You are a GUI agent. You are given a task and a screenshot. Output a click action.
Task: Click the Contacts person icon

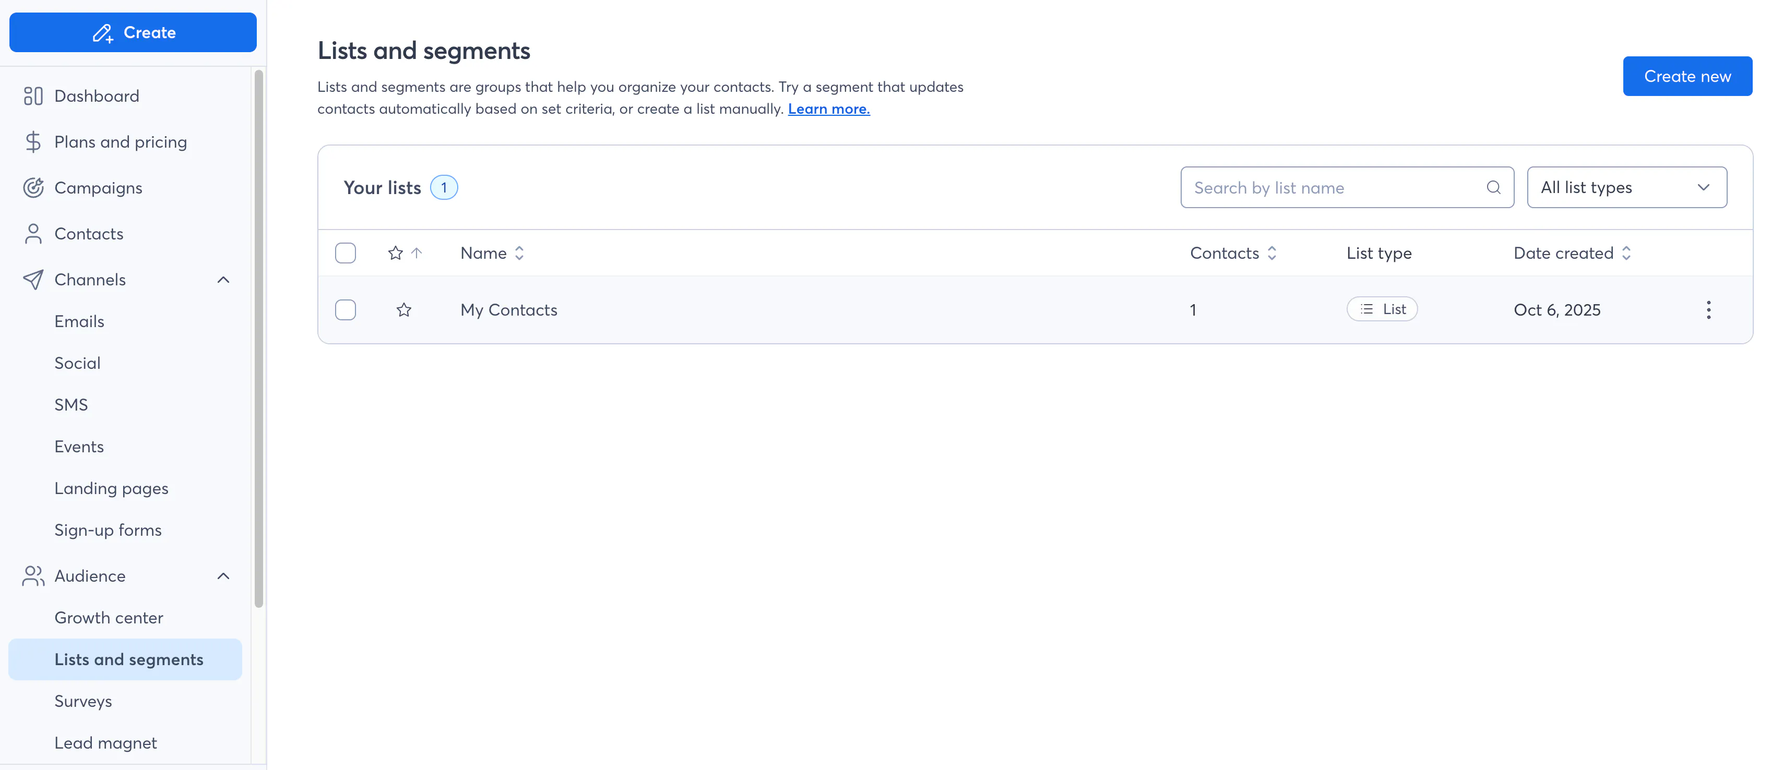pyautogui.click(x=32, y=234)
